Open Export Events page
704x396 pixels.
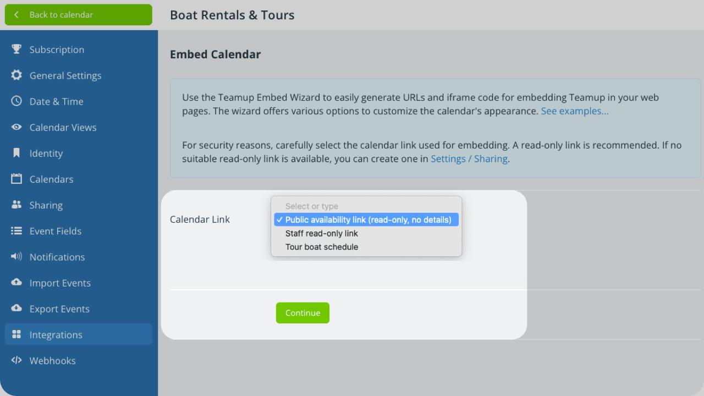coord(79,309)
